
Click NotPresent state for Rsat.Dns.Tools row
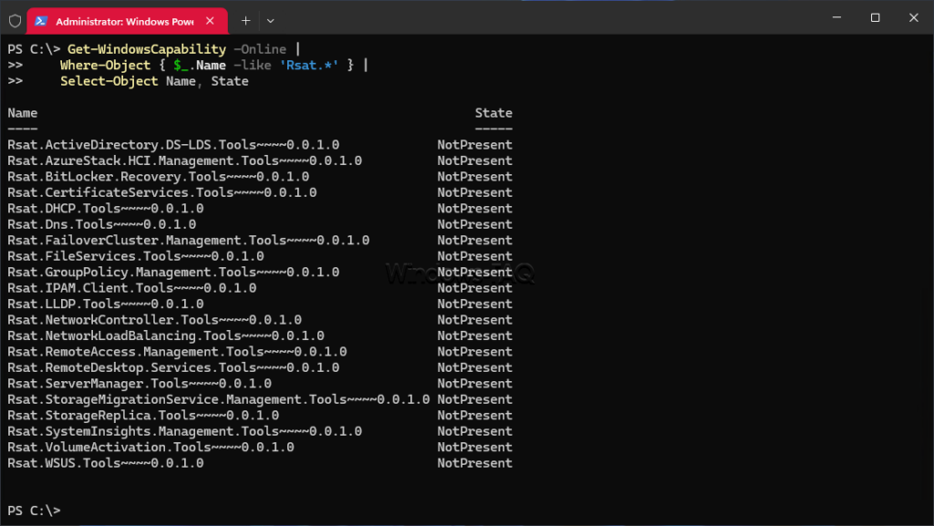pyautogui.click(x=474, y=224)
